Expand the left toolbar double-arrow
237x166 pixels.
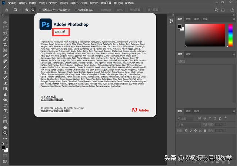[x=3, y=15]
